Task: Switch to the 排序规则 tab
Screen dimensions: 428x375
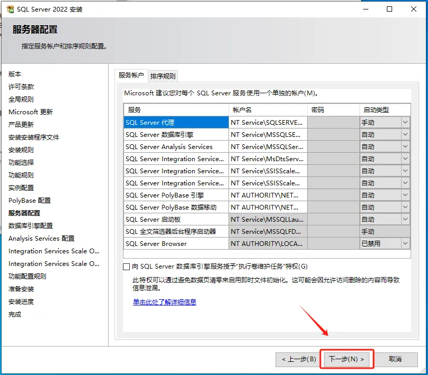Action: coord(163,76)
